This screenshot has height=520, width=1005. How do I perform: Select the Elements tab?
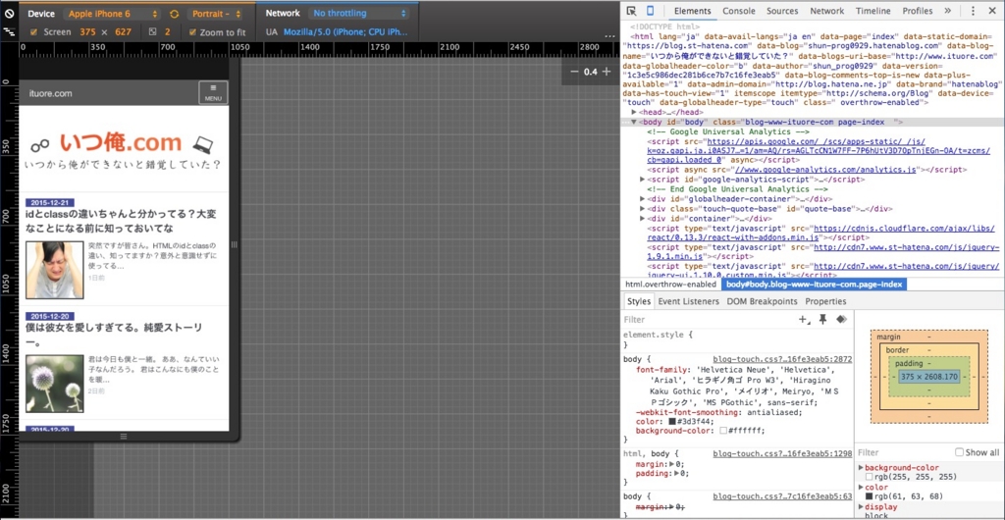[x=693, y=11]
